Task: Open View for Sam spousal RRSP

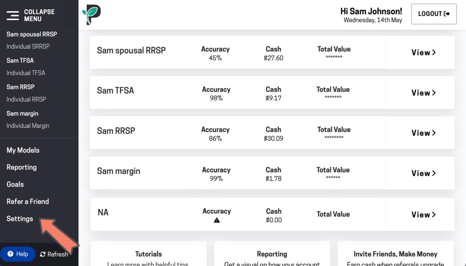Action: pyautogui.click(x=423, y=53)
